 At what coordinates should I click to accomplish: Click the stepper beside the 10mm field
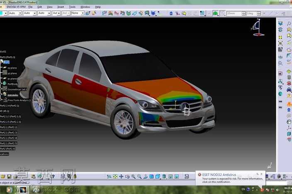(x=244, y=13)
